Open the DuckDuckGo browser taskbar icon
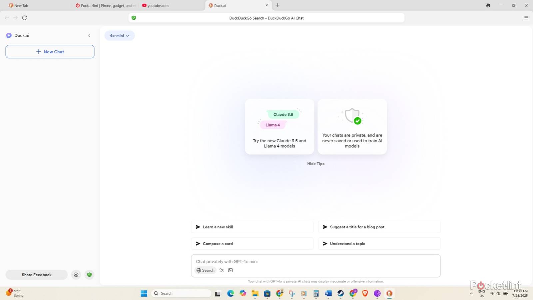Image resolution: width=533 pixels, height=300 pixels. (x=389, y=293)
